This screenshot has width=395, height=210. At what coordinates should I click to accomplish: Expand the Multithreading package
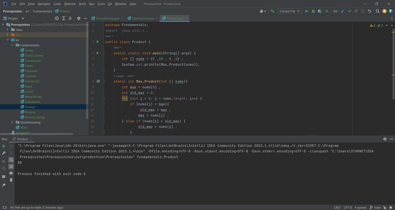pyautogui.click(x=13, y=122)
